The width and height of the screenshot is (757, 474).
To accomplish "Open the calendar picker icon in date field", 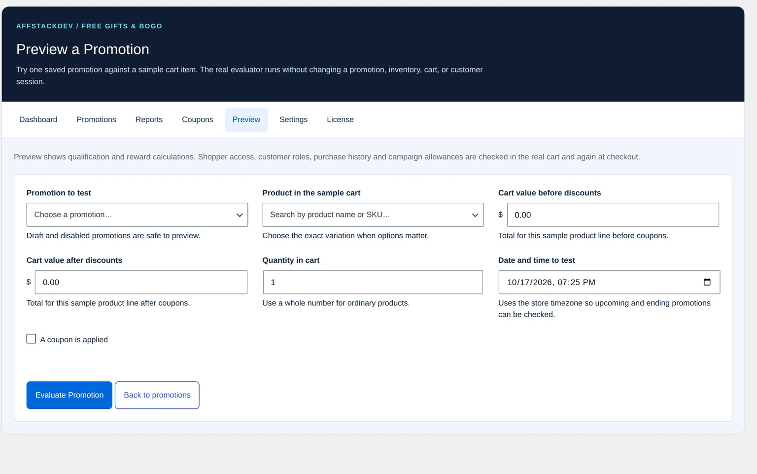I will pyautogui.click(x=707, y=282).
